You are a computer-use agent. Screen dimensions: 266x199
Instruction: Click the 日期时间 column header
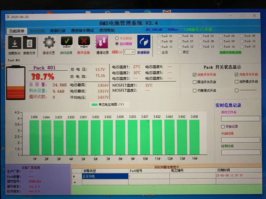click(x=239, y=170)
